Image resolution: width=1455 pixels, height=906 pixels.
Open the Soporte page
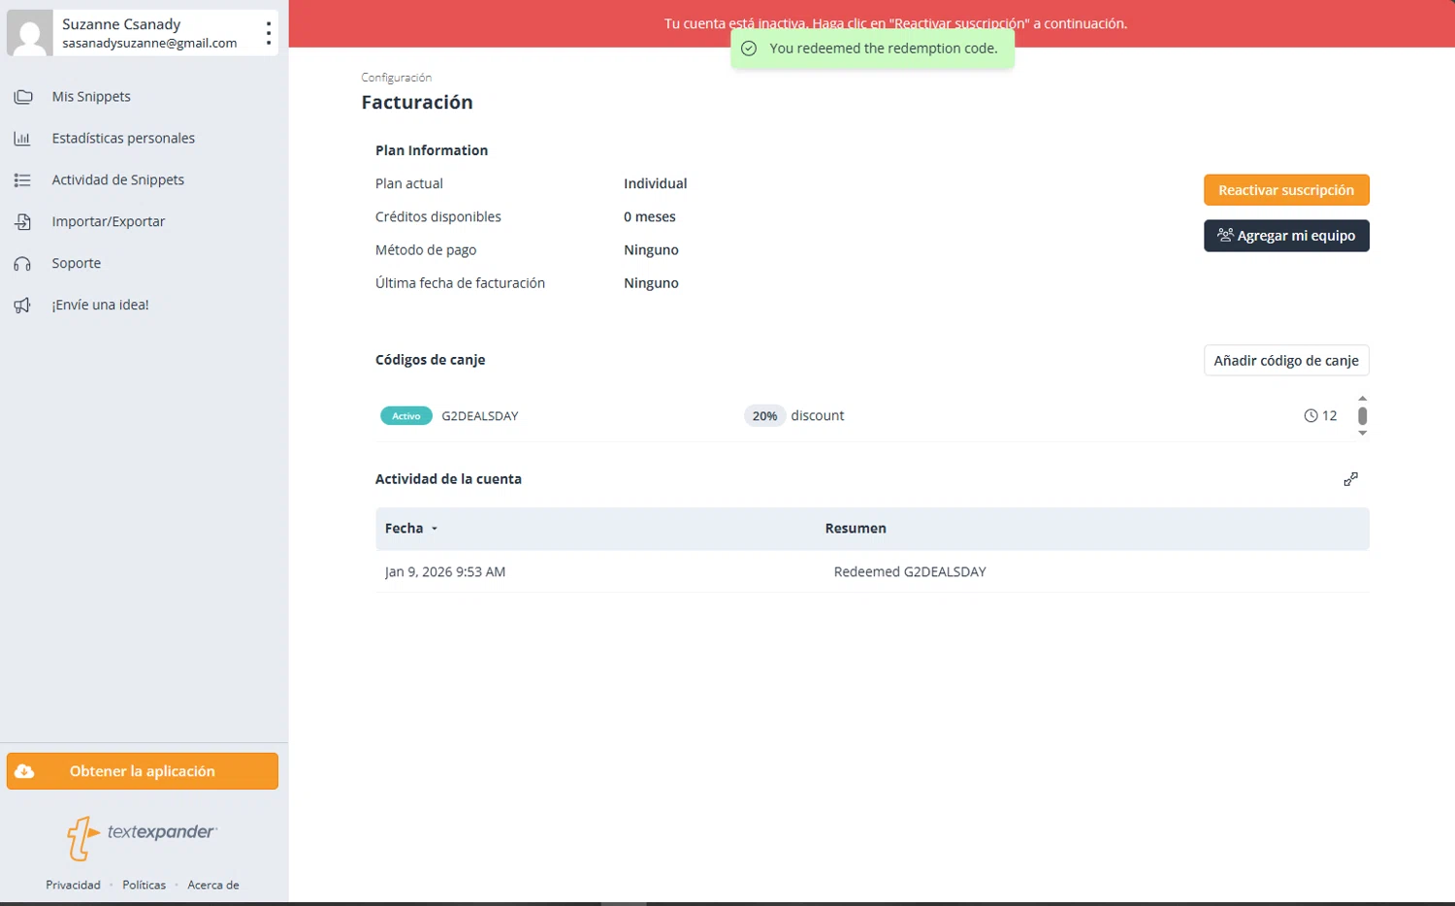coord(77,264)
